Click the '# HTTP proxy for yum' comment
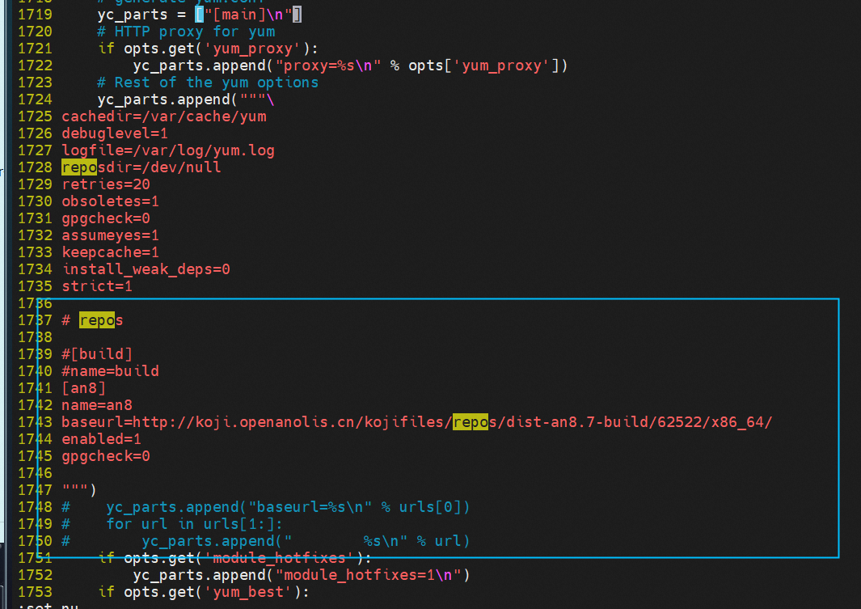 click(186, 32)
